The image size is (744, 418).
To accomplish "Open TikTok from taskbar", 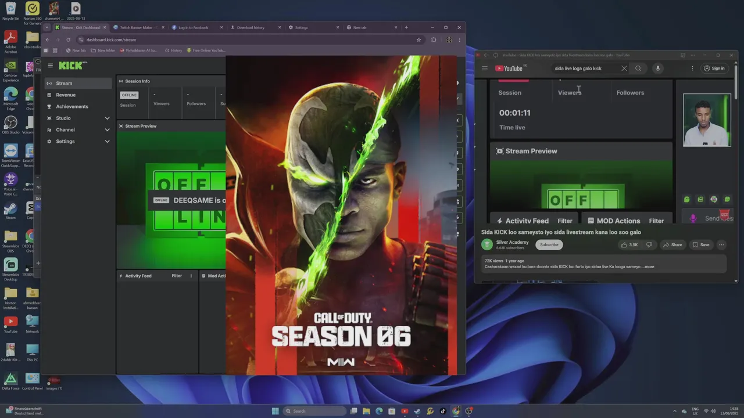I will click(x=443, y=411).
